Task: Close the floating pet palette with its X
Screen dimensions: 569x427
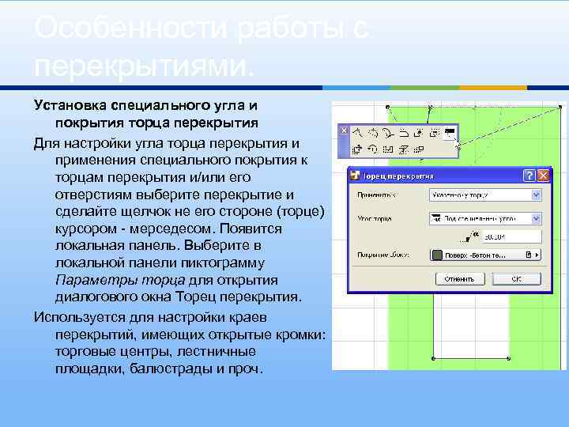Action: coord(344,130)
